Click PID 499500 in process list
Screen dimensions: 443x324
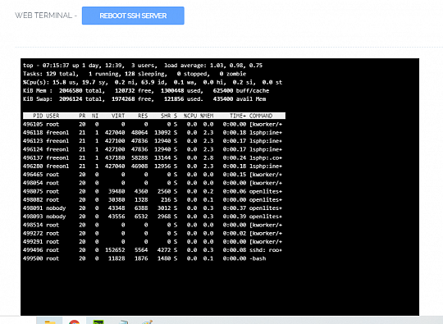[x=33, y=258]
